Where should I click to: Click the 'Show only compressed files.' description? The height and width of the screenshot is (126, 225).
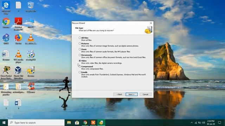click(92, 69)
